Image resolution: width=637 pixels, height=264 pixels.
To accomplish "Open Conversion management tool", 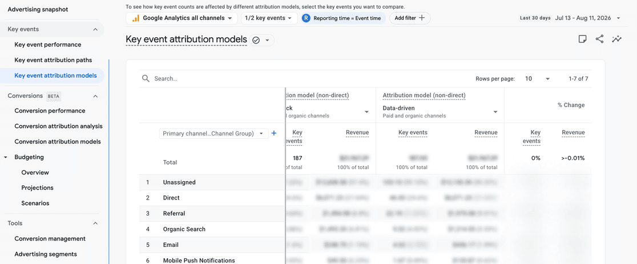I will (50, 239).
